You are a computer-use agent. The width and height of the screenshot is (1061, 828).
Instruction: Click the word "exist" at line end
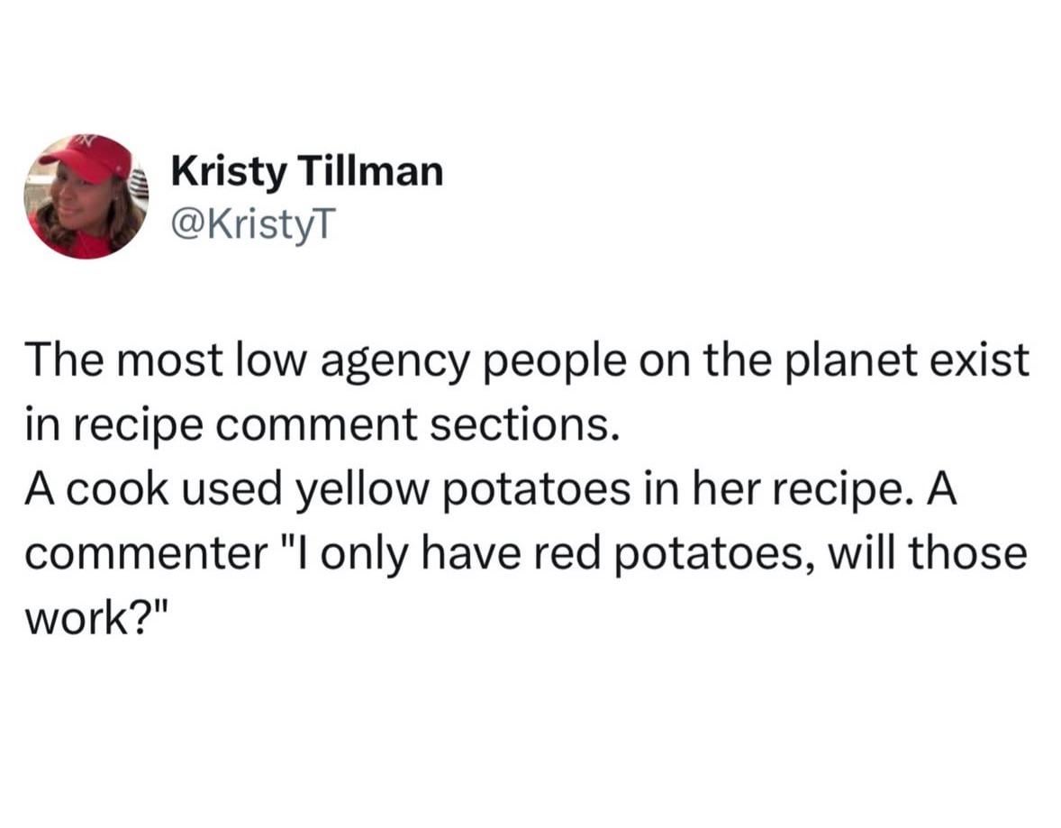(x=989, y=362)
